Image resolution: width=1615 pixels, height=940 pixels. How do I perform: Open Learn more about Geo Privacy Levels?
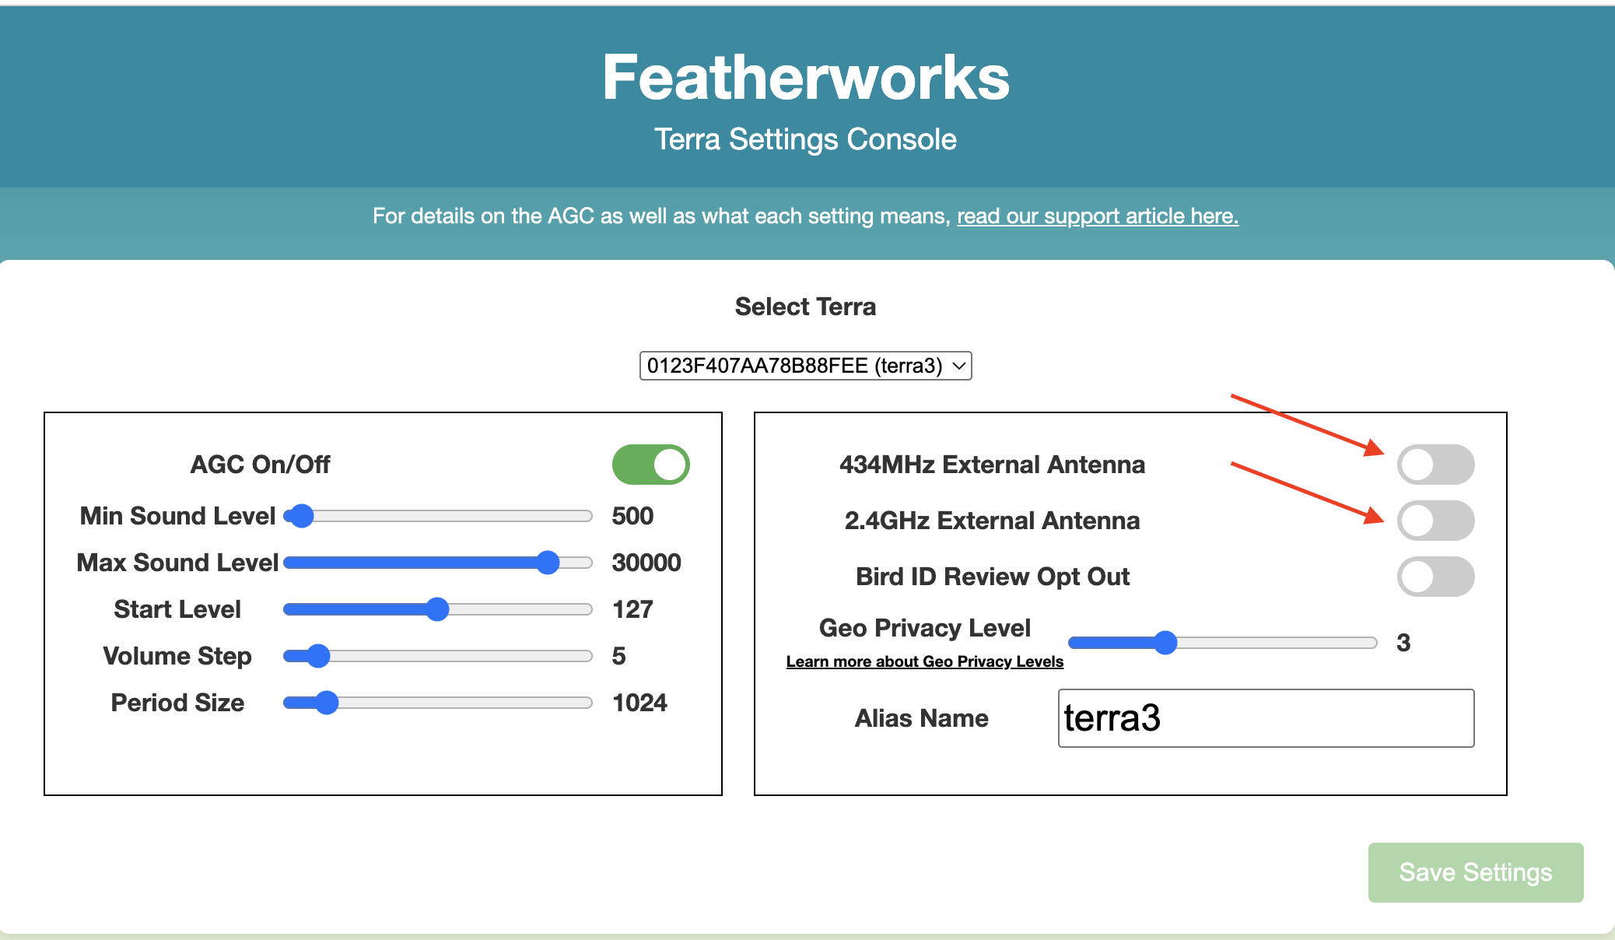tap(924, 661)
